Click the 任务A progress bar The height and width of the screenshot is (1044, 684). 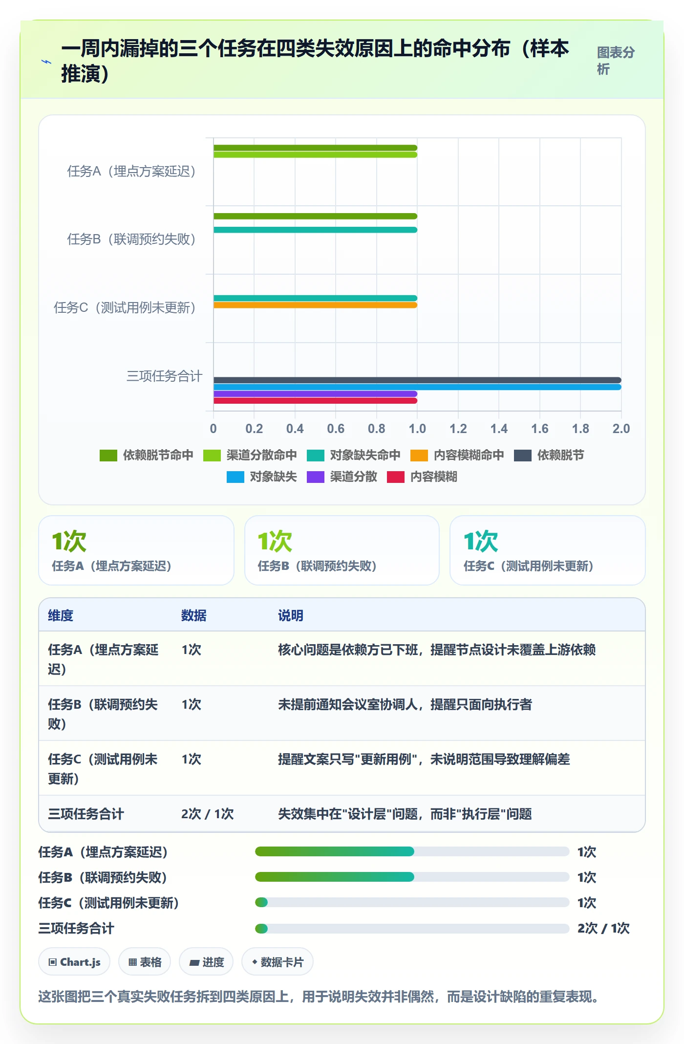(412, 852)
